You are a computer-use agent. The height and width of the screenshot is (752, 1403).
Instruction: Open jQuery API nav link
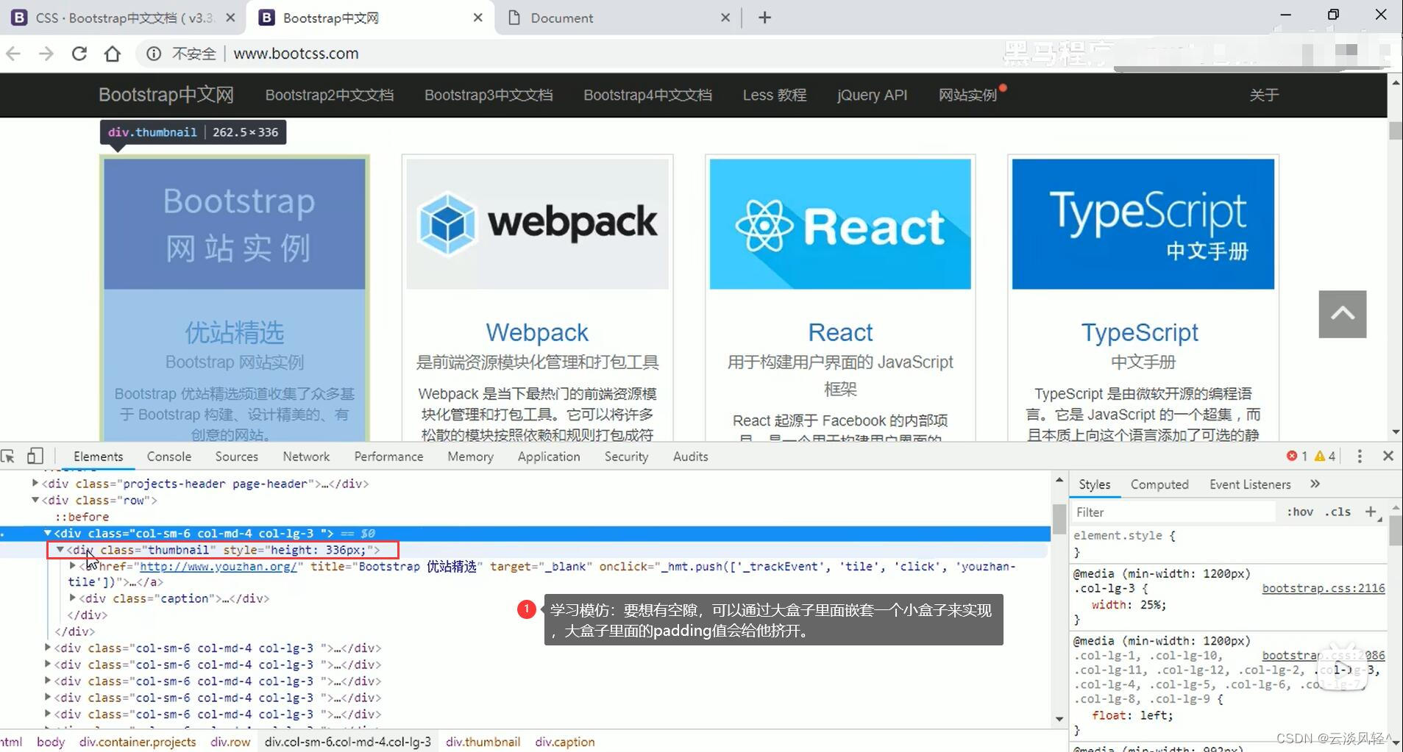872,95
